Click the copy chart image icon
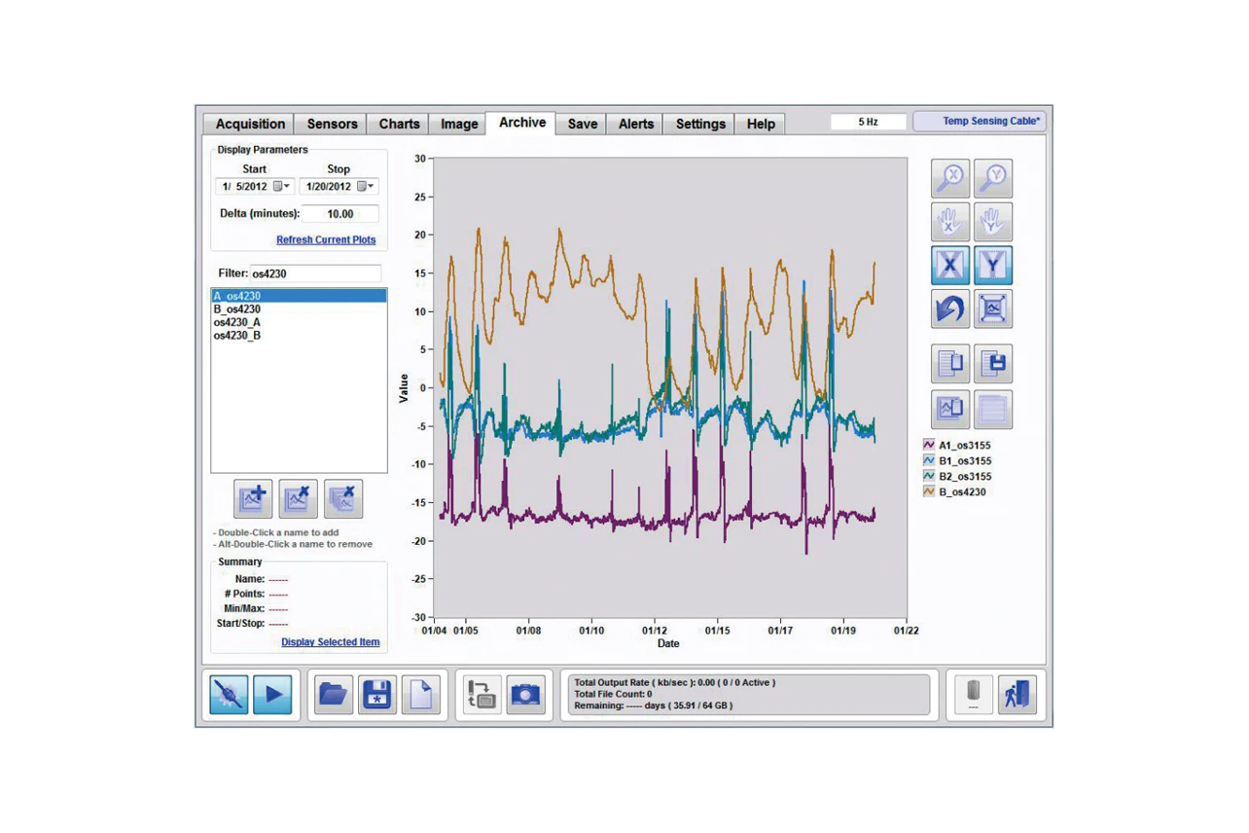This screenshot has height=833, width=1249. tap(950, 410)
